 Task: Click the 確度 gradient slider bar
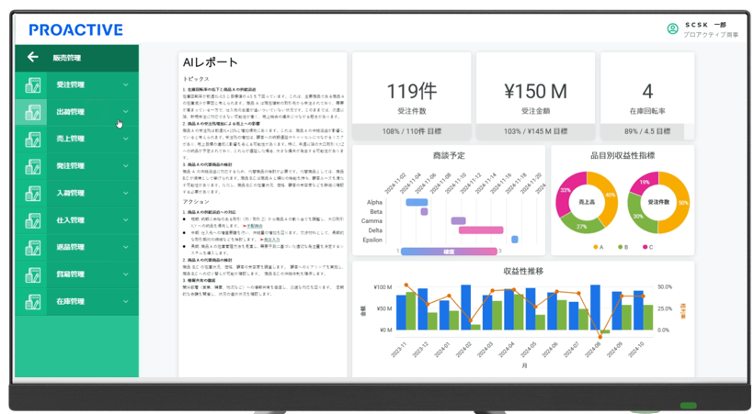coord(449,251)
